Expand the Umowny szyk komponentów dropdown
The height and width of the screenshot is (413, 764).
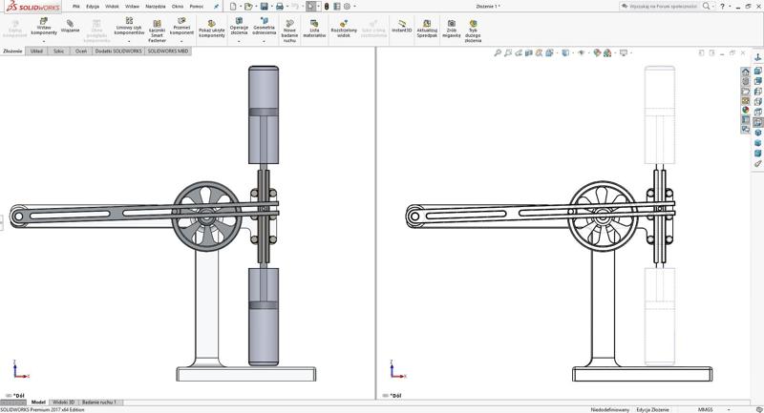129,41
